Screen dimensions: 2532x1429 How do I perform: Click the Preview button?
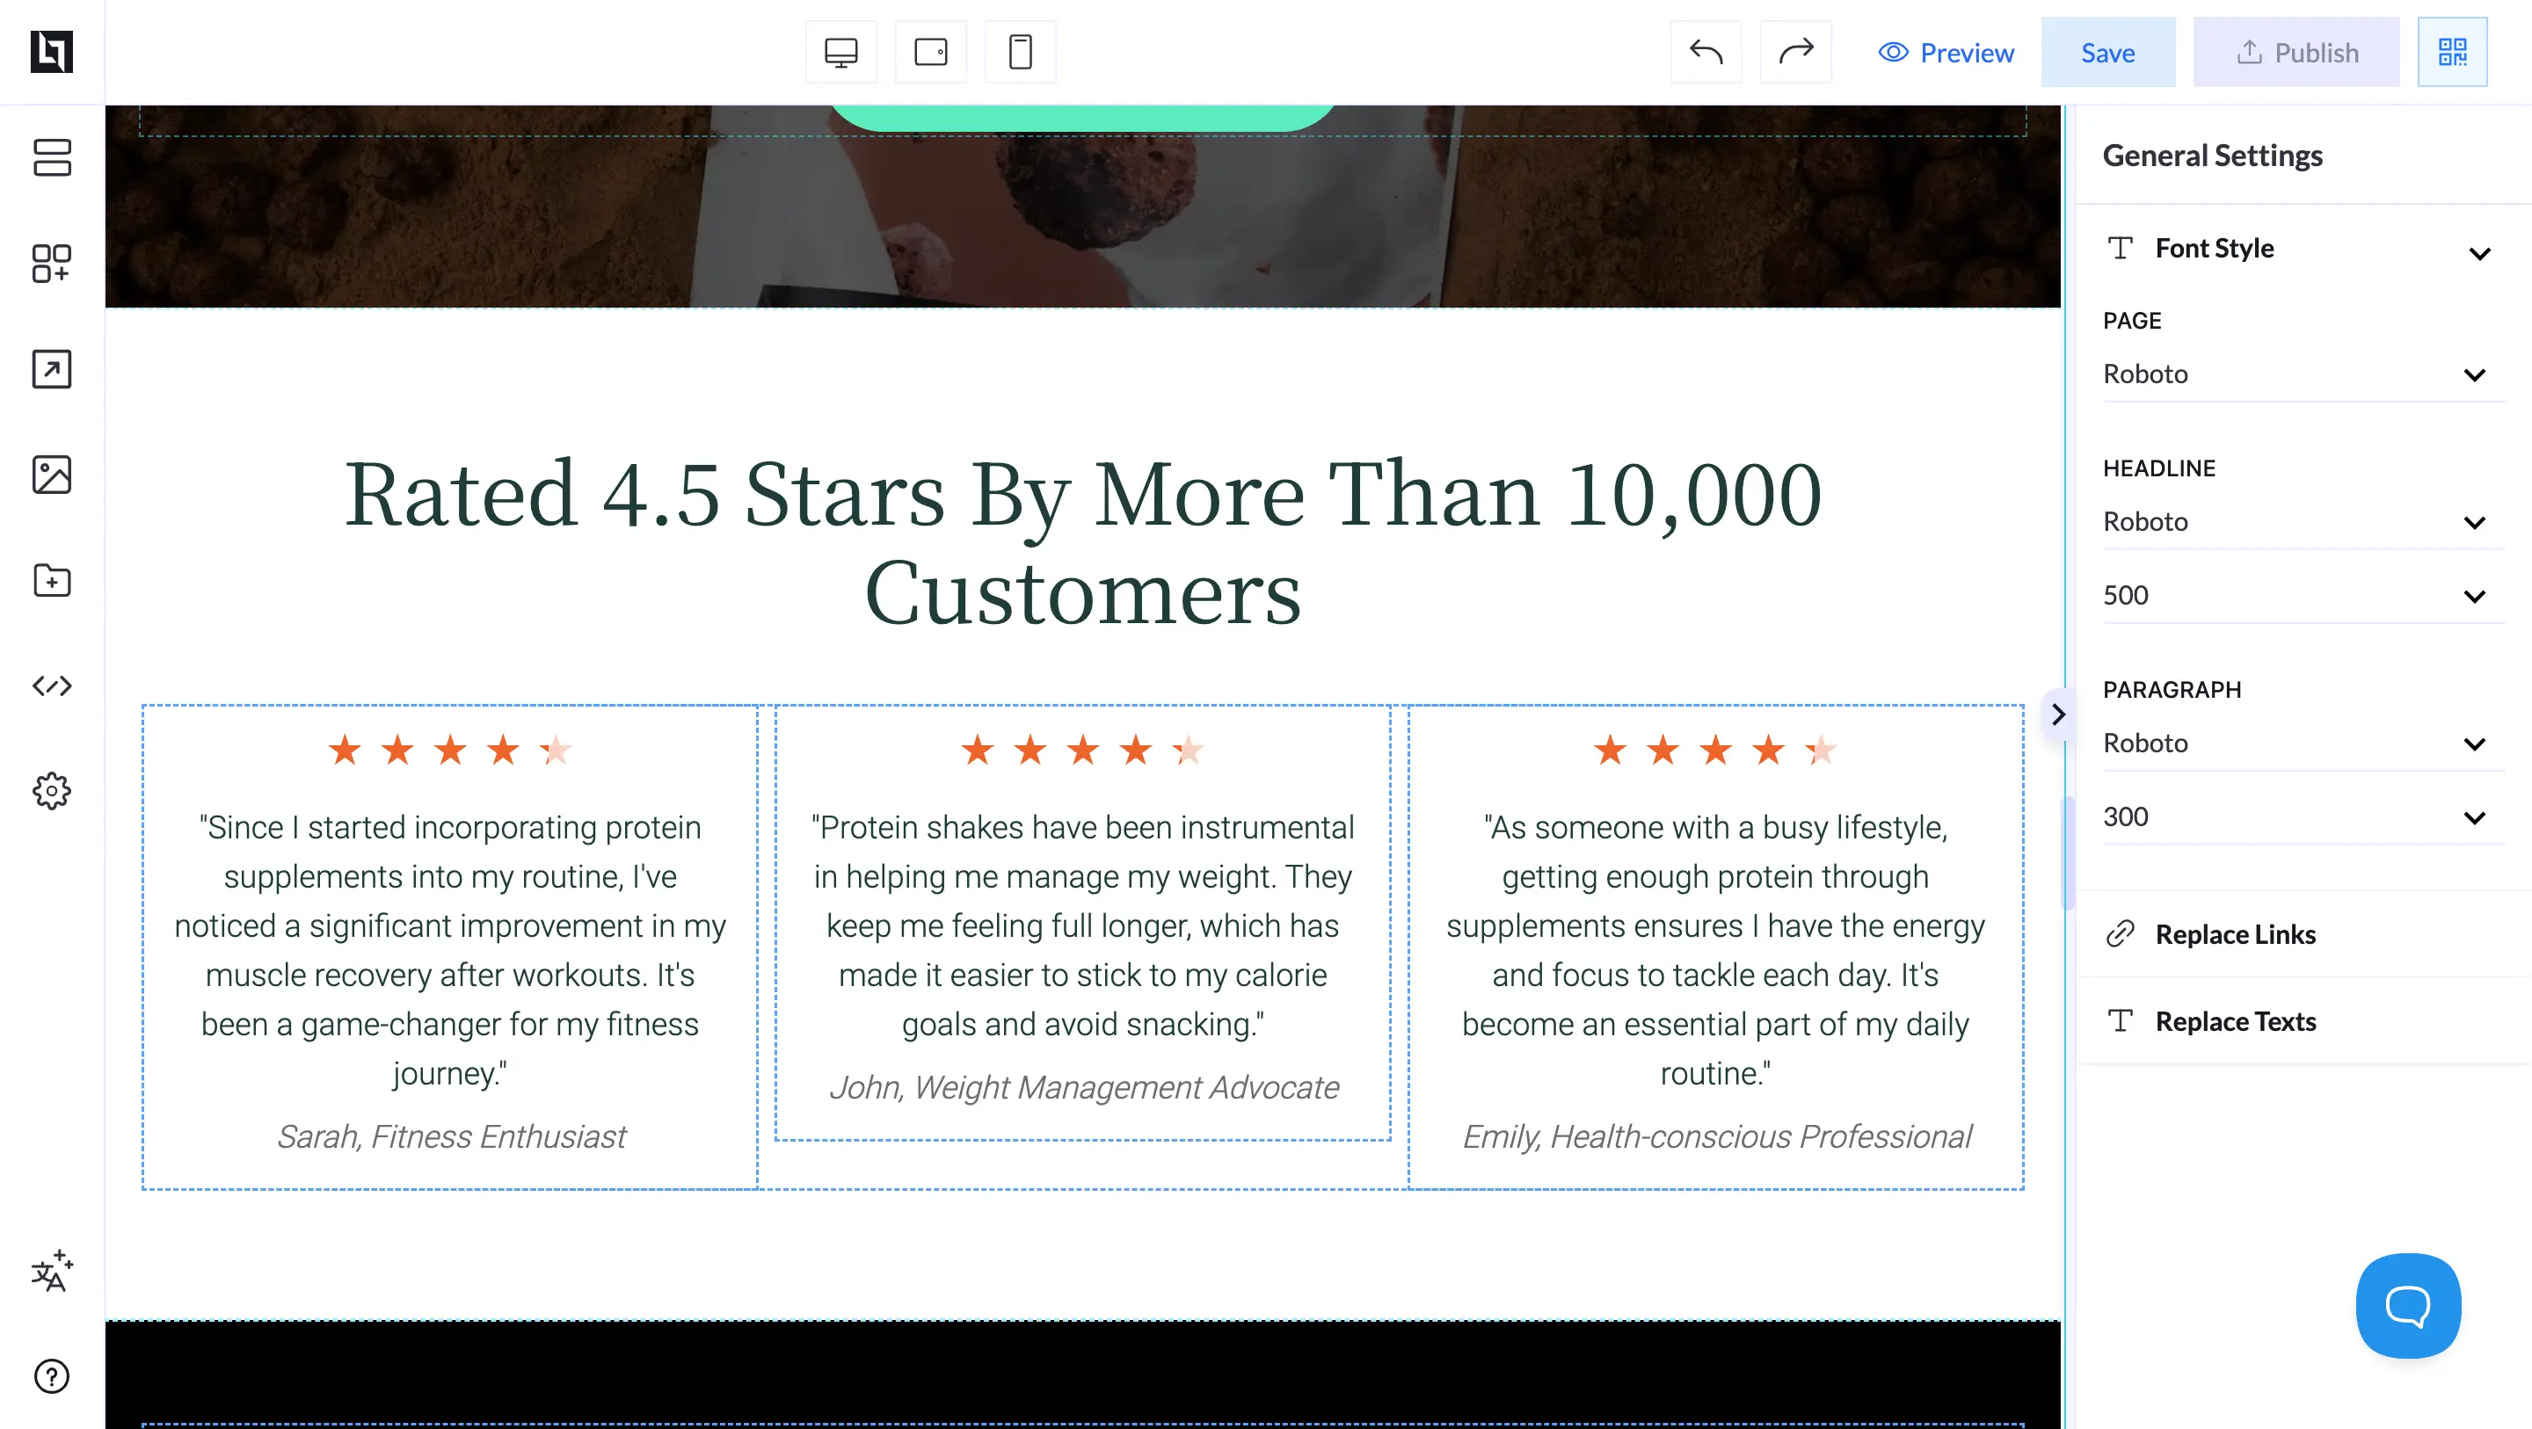[1946, 52]
